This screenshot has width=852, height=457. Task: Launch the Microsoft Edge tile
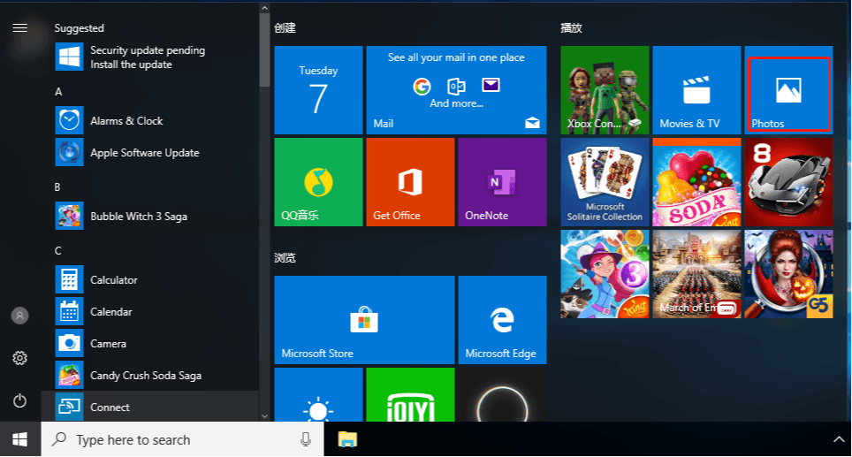pos(502,320)
